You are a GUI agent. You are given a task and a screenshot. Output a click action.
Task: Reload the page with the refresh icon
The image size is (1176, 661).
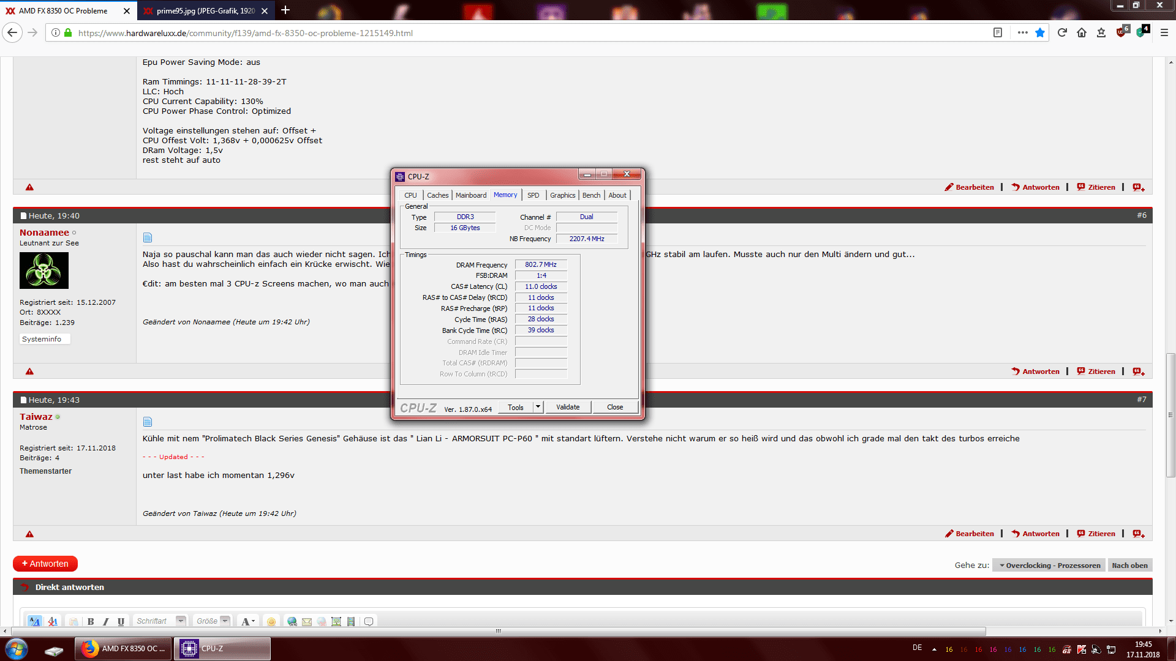pyautogui.click(x=1062, y=32)
